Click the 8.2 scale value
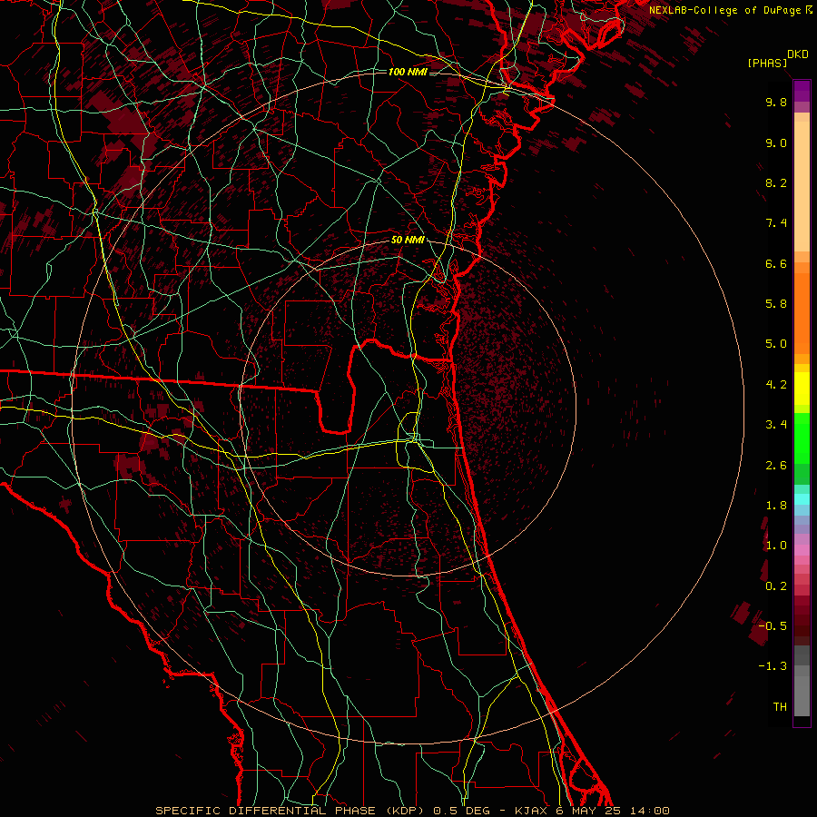The height and width of the screenshot is (817, 817). (x=776, y=182)
